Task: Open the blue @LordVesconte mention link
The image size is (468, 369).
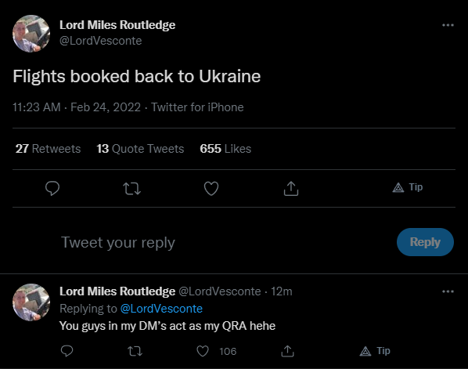Action: 161,309
